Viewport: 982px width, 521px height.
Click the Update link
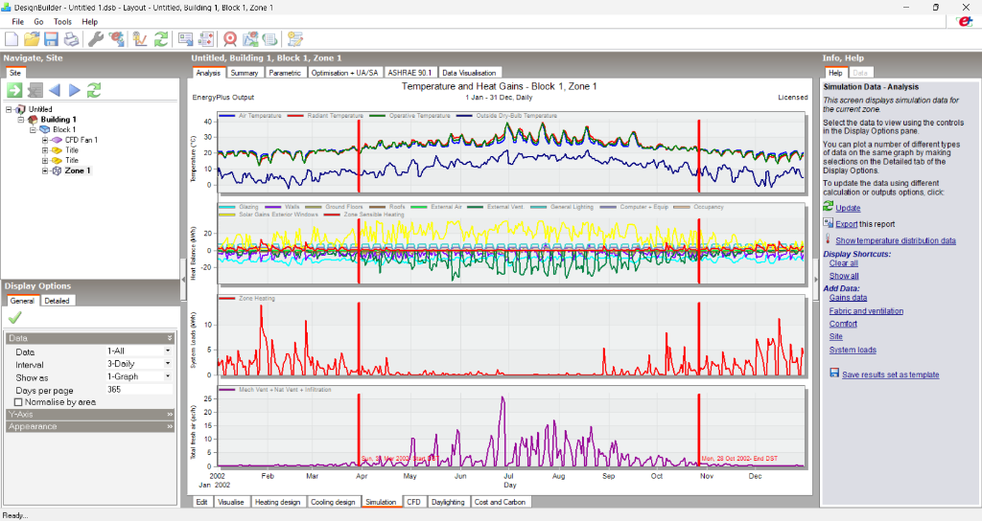pos(848,208)
